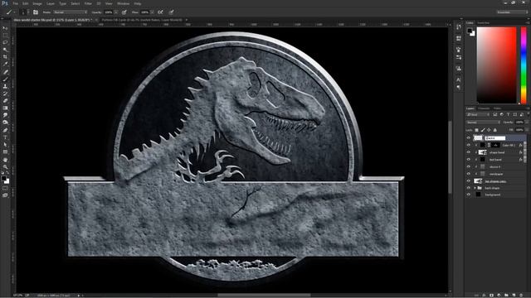
Task: Switch to the second document tab
Action: click(x=142, y=20)
